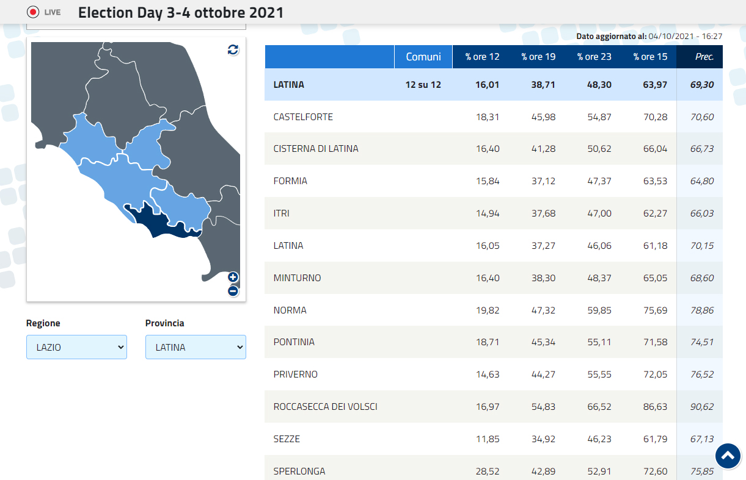Click the red LIVE indicator icon
746x480 pixels.
point(34,12)
